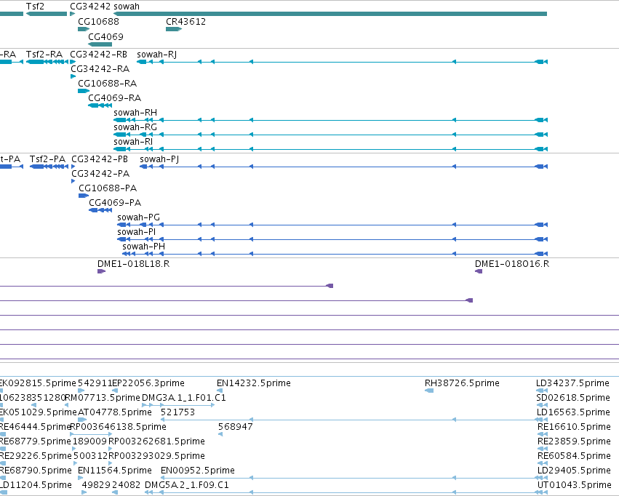Open transcript CG10688-RA

pos(84,91)
